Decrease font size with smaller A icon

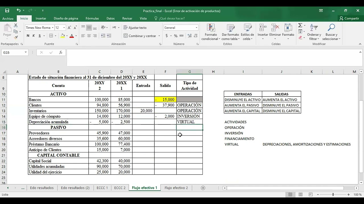pyautogui.click(x=75, y=27)
